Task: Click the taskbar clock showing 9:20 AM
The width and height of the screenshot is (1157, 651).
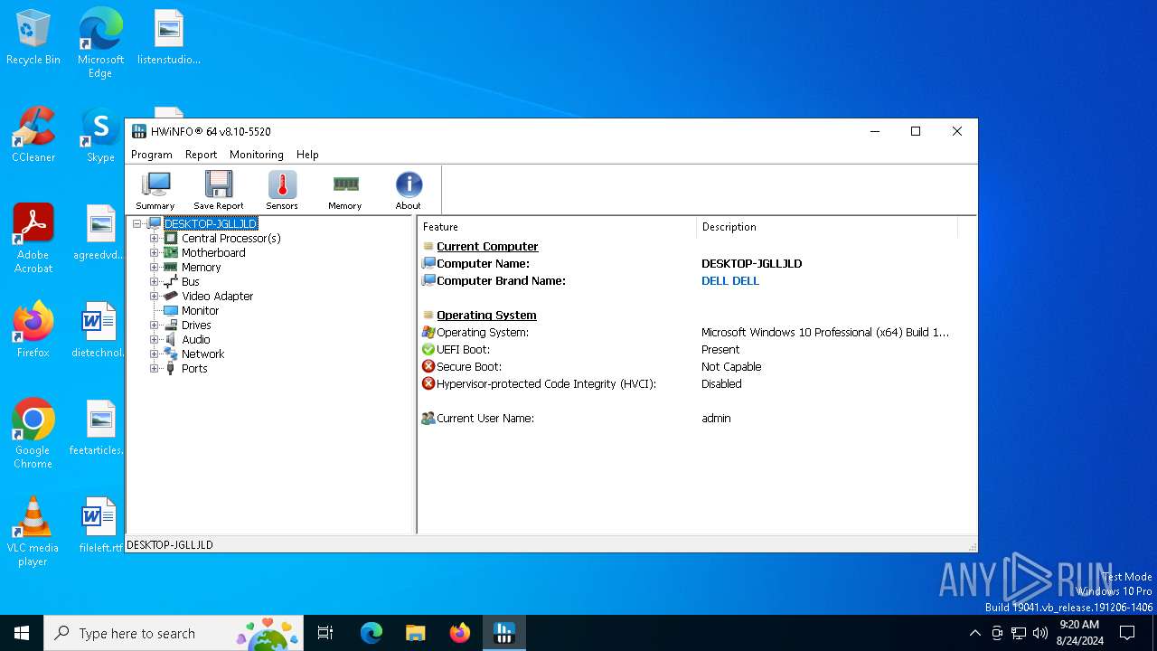Action: click(1079, 633)
